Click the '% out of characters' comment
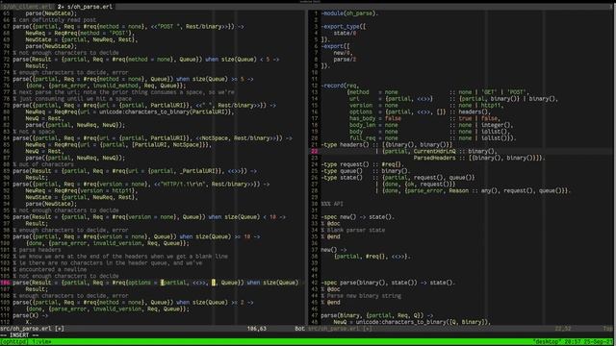The width and height of the screenshot is (616, 346). [x=43, y=164]
